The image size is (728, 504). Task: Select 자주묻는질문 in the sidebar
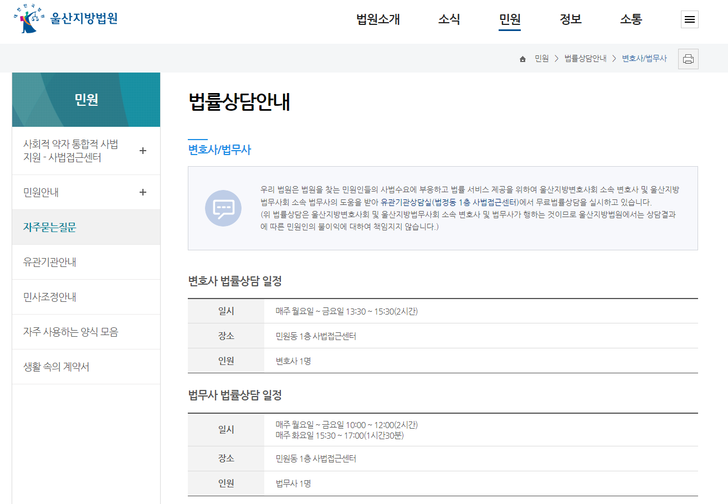point(86,227)
